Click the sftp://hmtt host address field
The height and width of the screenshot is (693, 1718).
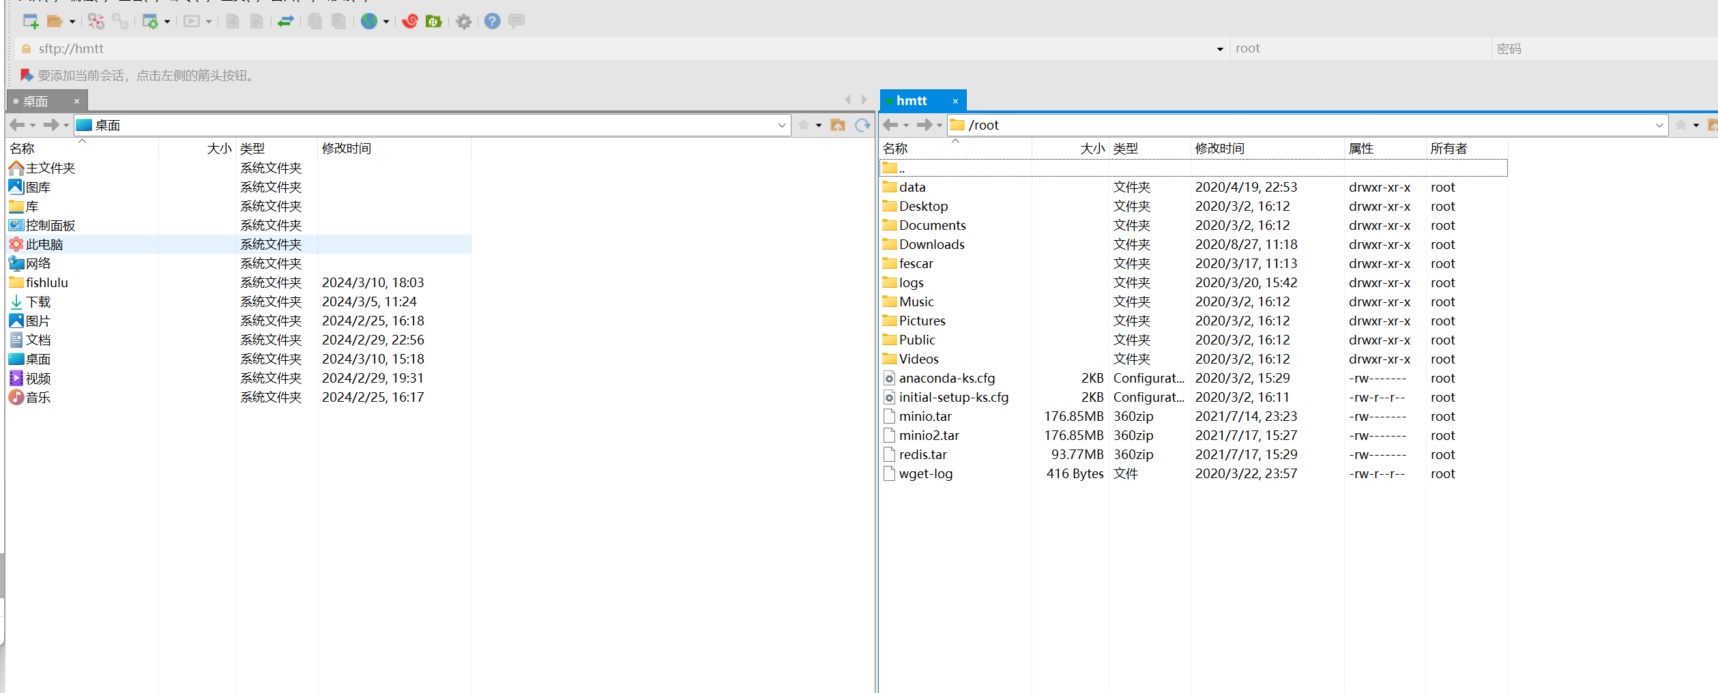point(621,48)
